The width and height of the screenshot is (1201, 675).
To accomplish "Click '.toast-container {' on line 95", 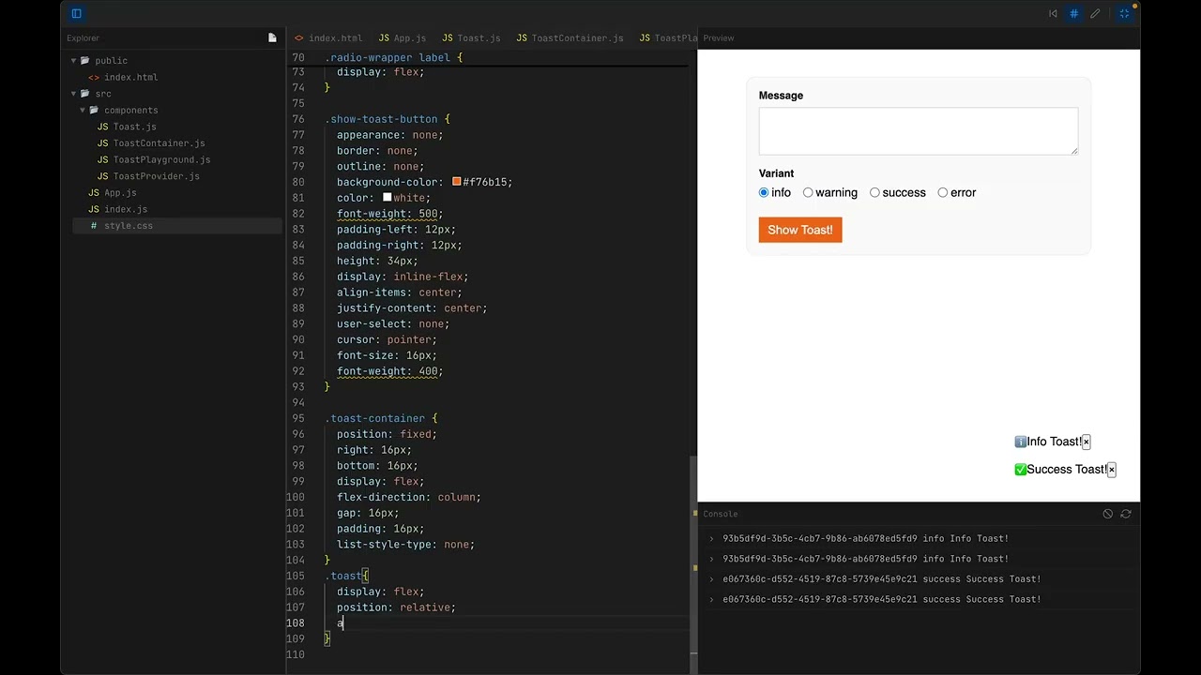I will pyautogui.click(x=381, y=418).
